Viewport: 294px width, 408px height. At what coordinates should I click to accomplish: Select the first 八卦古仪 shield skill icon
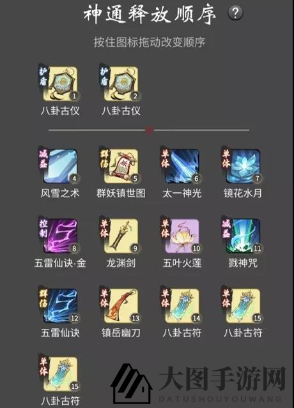click(60, 84)
